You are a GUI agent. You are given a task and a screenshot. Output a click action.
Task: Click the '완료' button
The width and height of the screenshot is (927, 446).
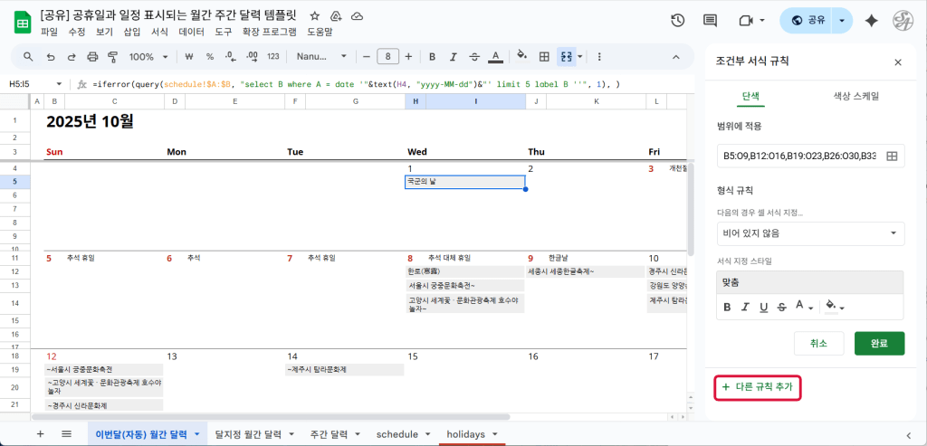coord(878,343)
